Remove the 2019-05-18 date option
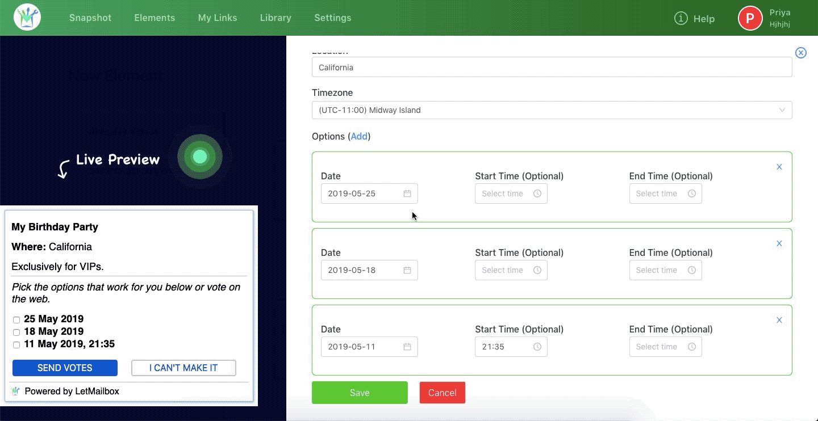Screen dimensions: 818x421 click(x=779, y=243)
